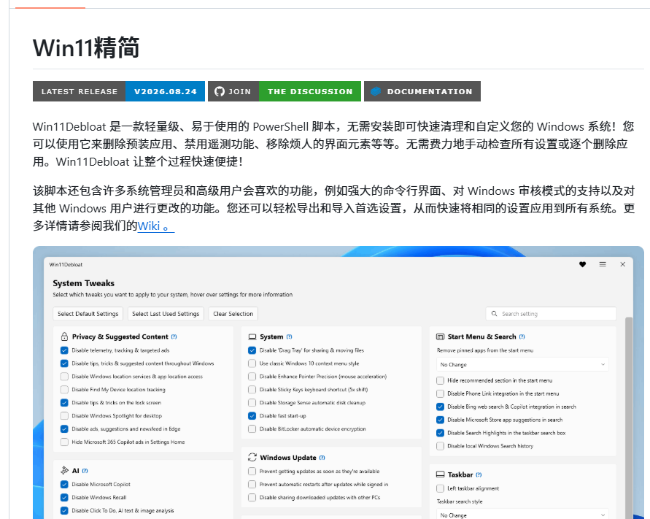Check Prevent getting updates as soon as available
The image size is (650, 519).
[252, 472]
